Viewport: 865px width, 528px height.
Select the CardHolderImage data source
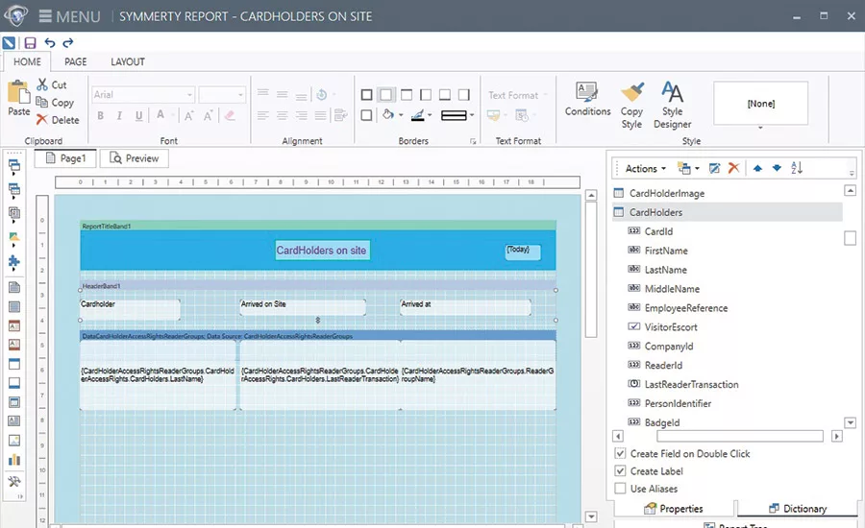click(666, 194)
